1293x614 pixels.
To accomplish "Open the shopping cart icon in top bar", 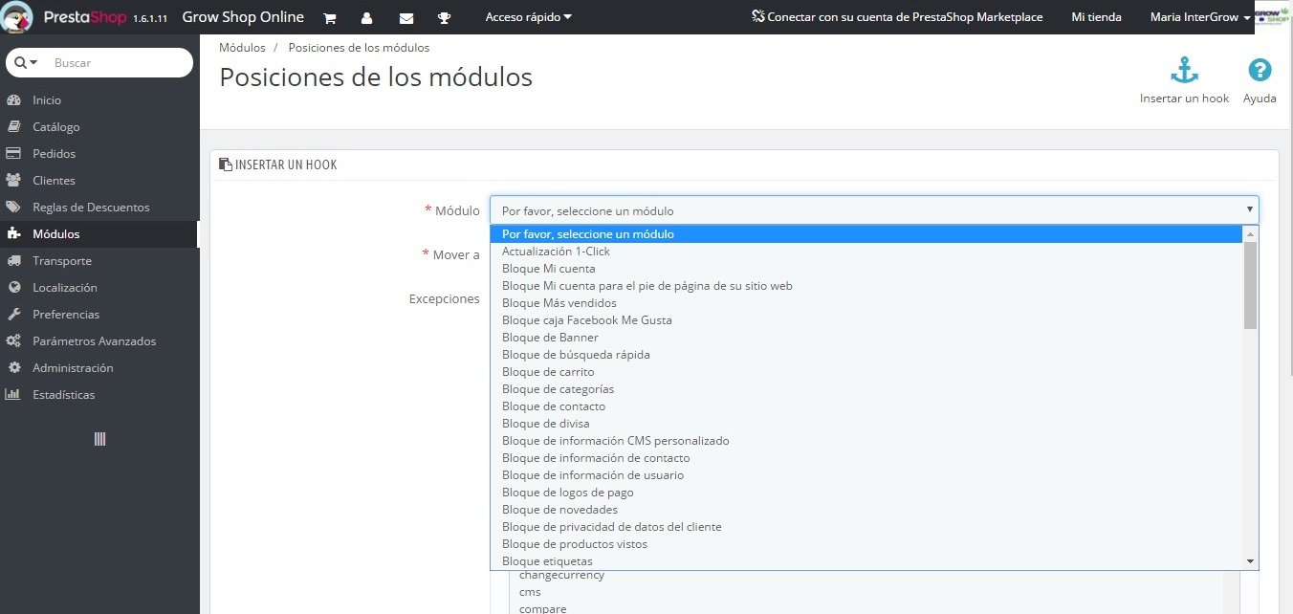I will [x=330, y=18].
